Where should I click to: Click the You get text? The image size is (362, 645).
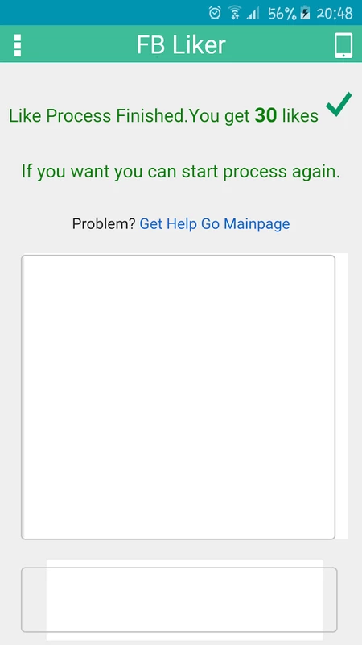point(220,117)
